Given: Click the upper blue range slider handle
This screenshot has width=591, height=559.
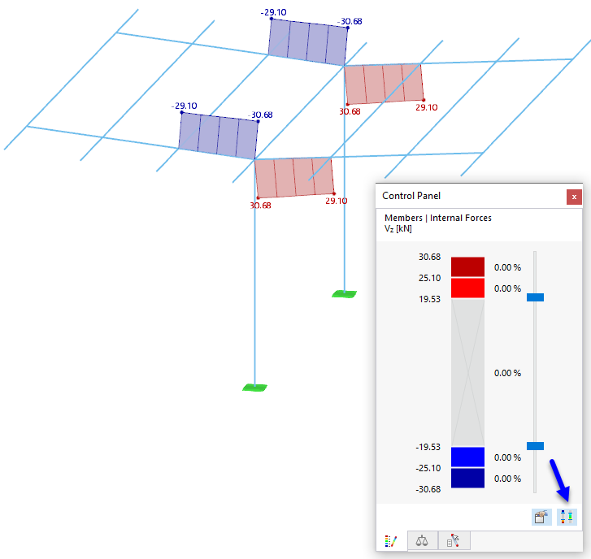Looking at the screenshot, I should (535, 297).
